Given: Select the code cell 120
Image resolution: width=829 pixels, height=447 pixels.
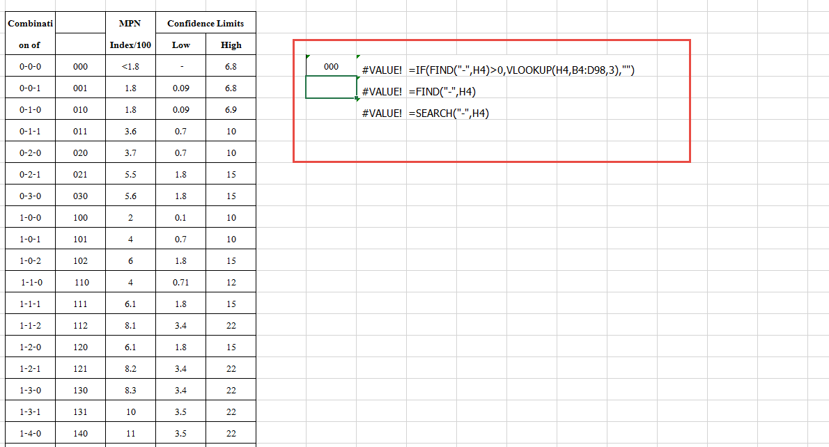Looking at the screenshot, I should (80, 347).
